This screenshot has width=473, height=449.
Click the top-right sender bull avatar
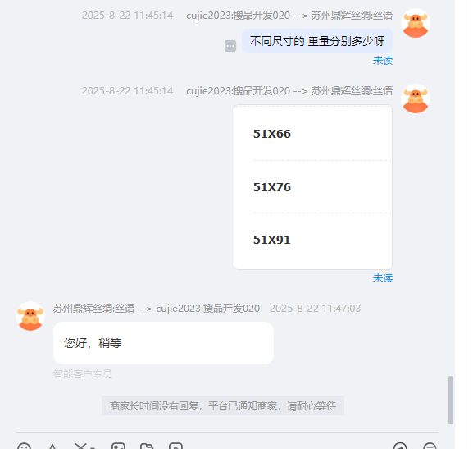click(x=416, y=23)
